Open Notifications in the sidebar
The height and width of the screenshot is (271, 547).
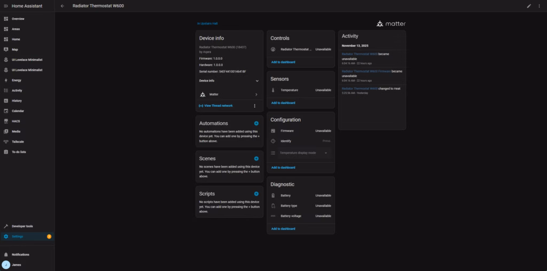point(20,254)
